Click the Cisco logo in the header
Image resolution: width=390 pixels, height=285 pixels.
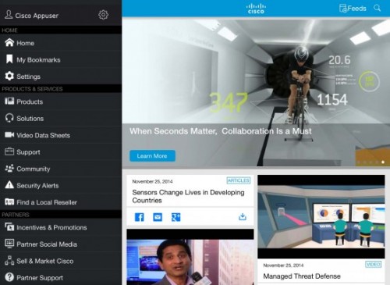[x=256, y=9]
